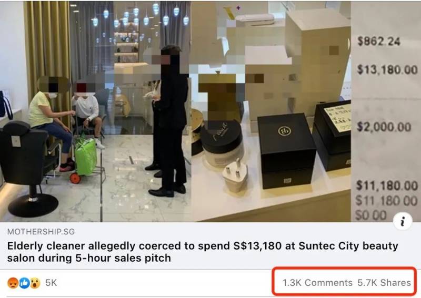Click the $862.24 amount on the receipt
Image resolution: width=421 pixels, height=298 pixels.
click(378, 42)
